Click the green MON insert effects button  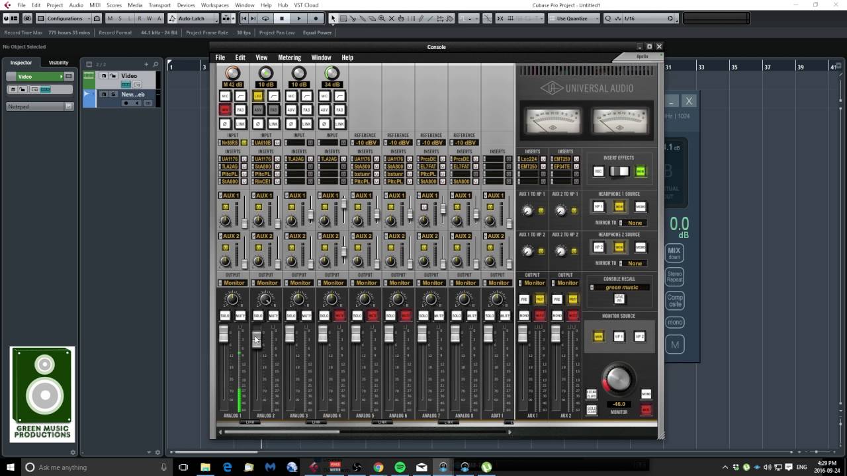pos(640,171)
